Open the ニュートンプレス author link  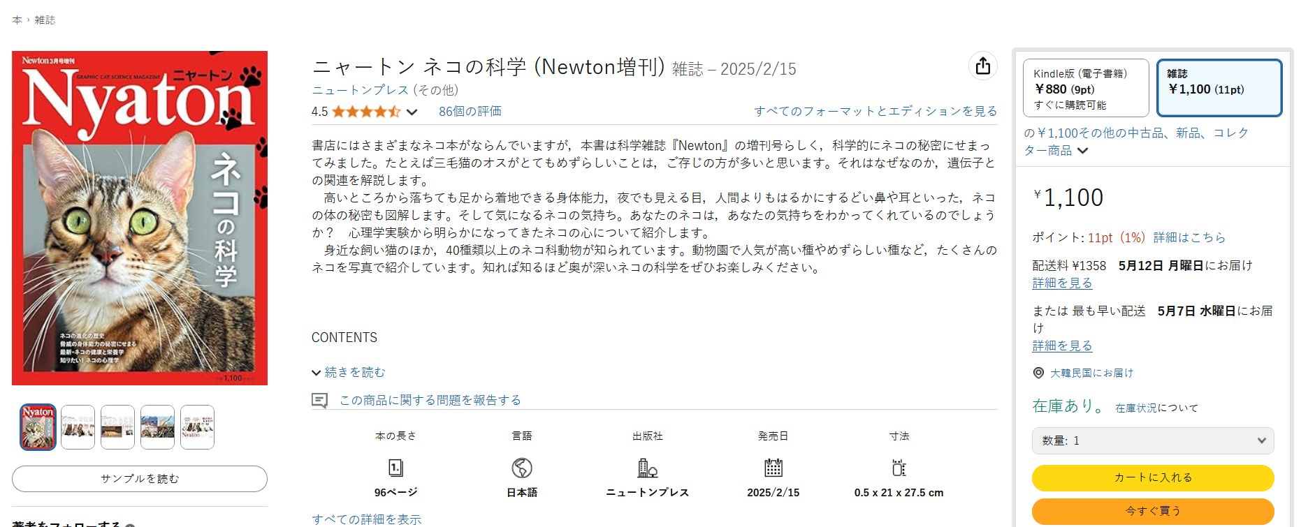360,90
